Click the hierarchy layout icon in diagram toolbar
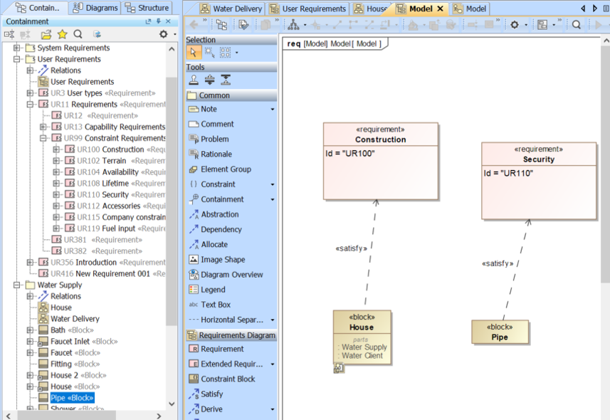Viewport: 610px width, 420px height. pyautogui.click(x=293, y=25)
